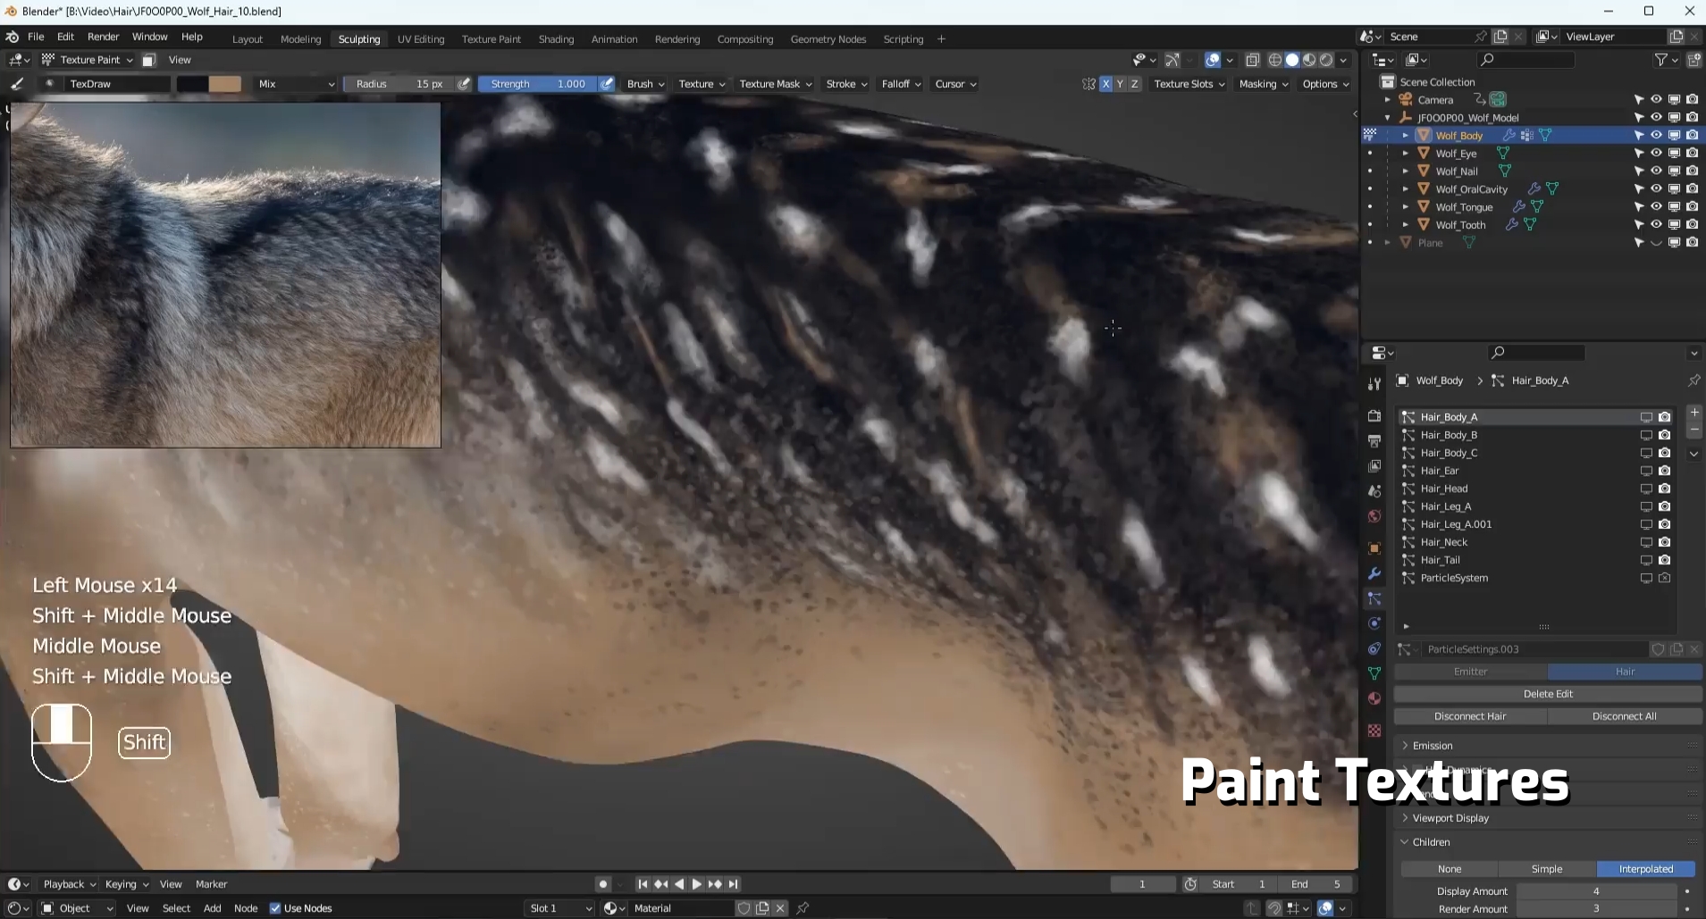Image resolution: width=1706 pixels, height=919 pixels.
Task: Open the Falloff dropdown
Action: click(x=901, y=84)
